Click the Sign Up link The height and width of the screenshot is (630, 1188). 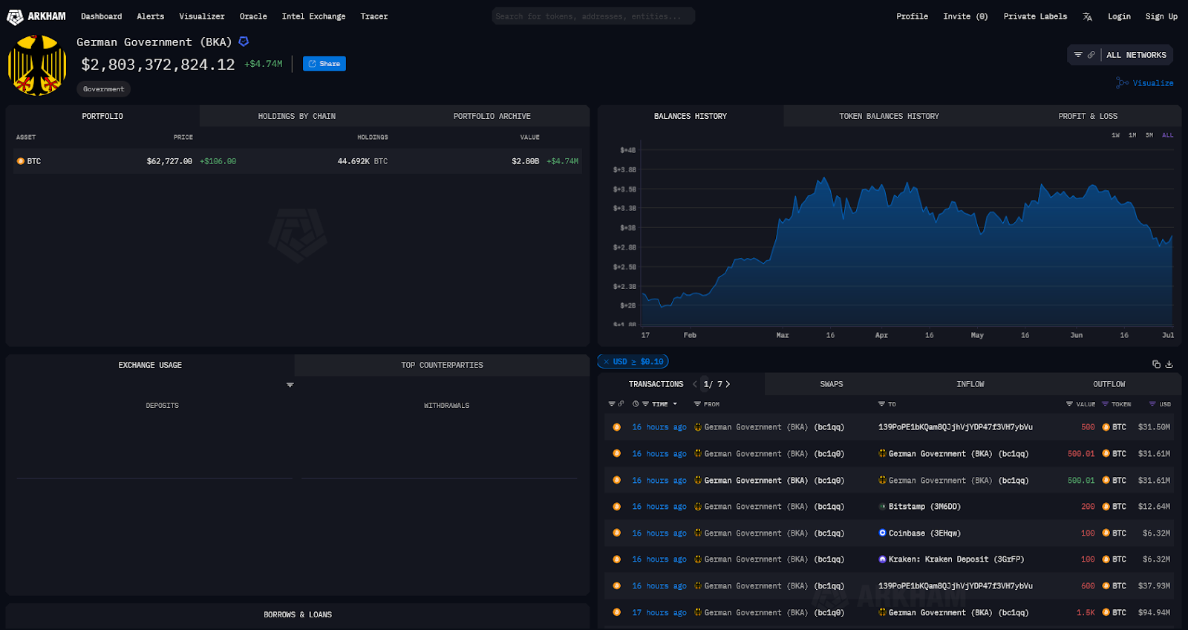pyautogui.click(x=1161, y=16)
